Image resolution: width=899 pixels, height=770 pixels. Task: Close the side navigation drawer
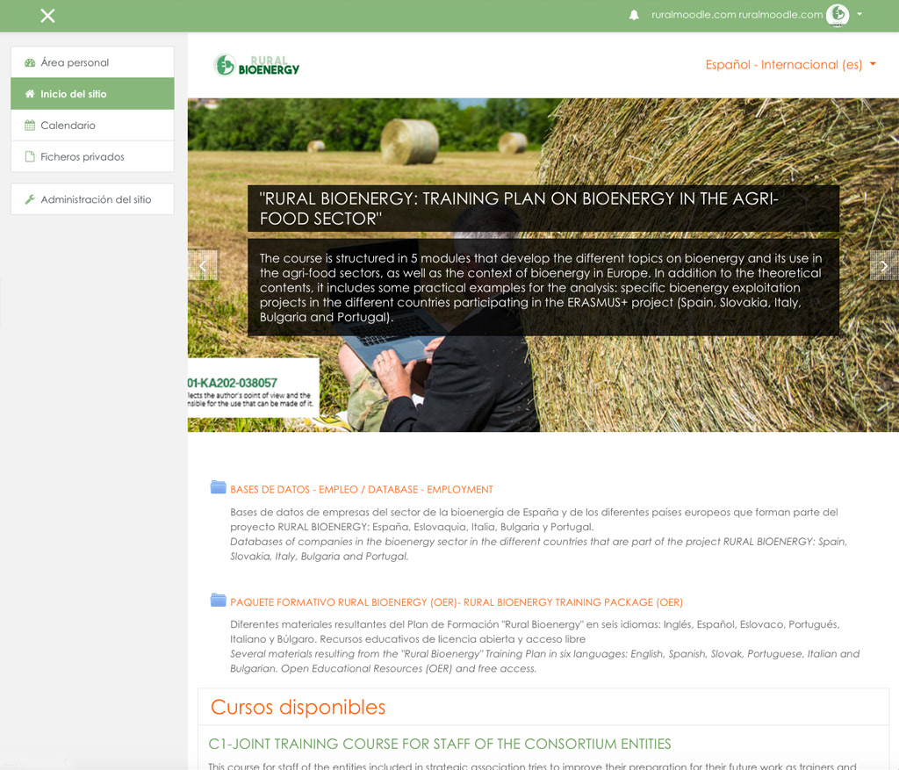[47, 16]
